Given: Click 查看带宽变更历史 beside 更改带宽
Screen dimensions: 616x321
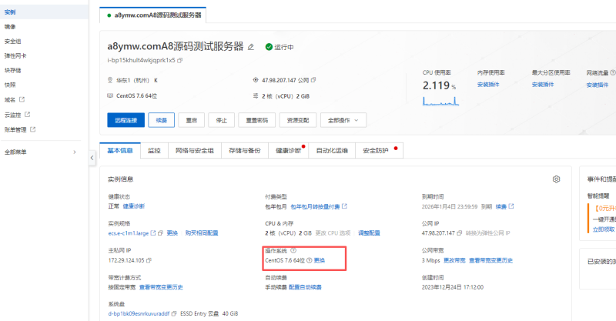Looking at the screenshot, I should click(x=490, y=260).
